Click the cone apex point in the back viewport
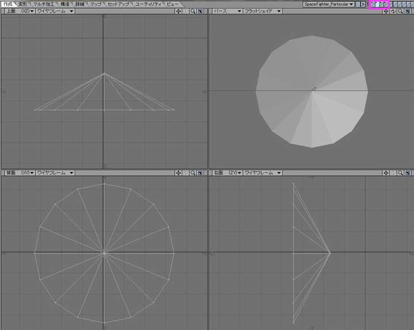Screen dimensions: 414x330 coord(104,252)
